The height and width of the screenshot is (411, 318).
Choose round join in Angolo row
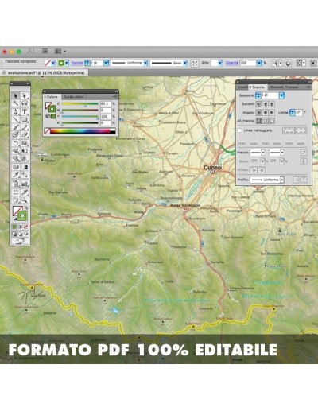click(266, 113)
